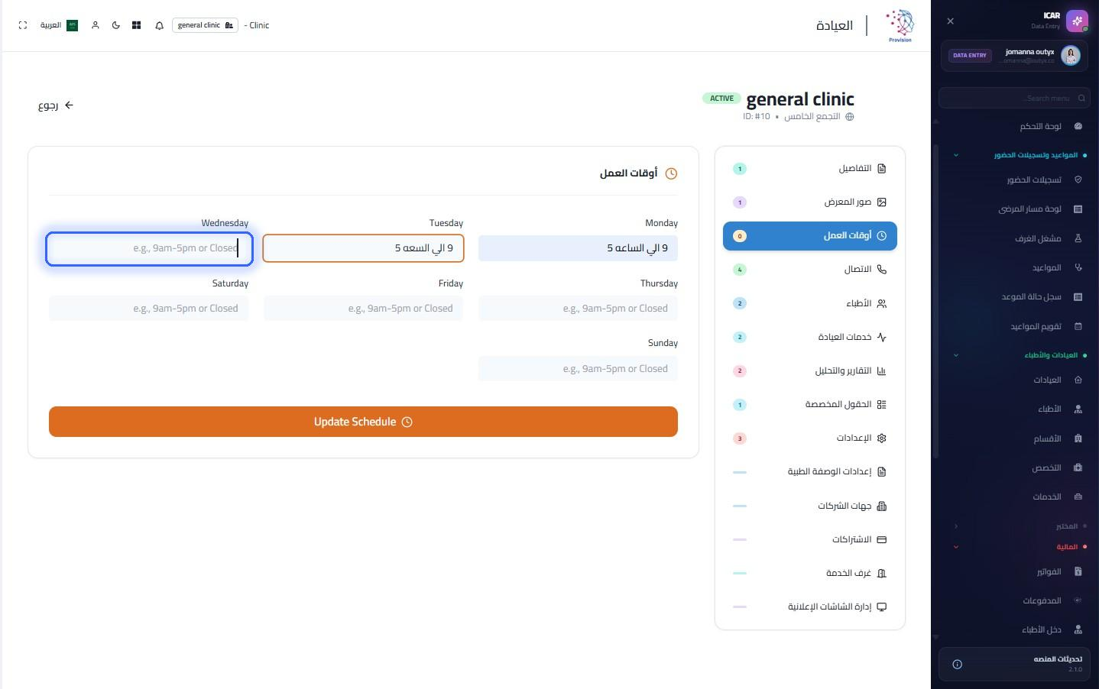Open إعدادات الوصفة الطبية tab
Image resolution: width=1099 pixels, height=689 pixels.
tap(810, 472)
